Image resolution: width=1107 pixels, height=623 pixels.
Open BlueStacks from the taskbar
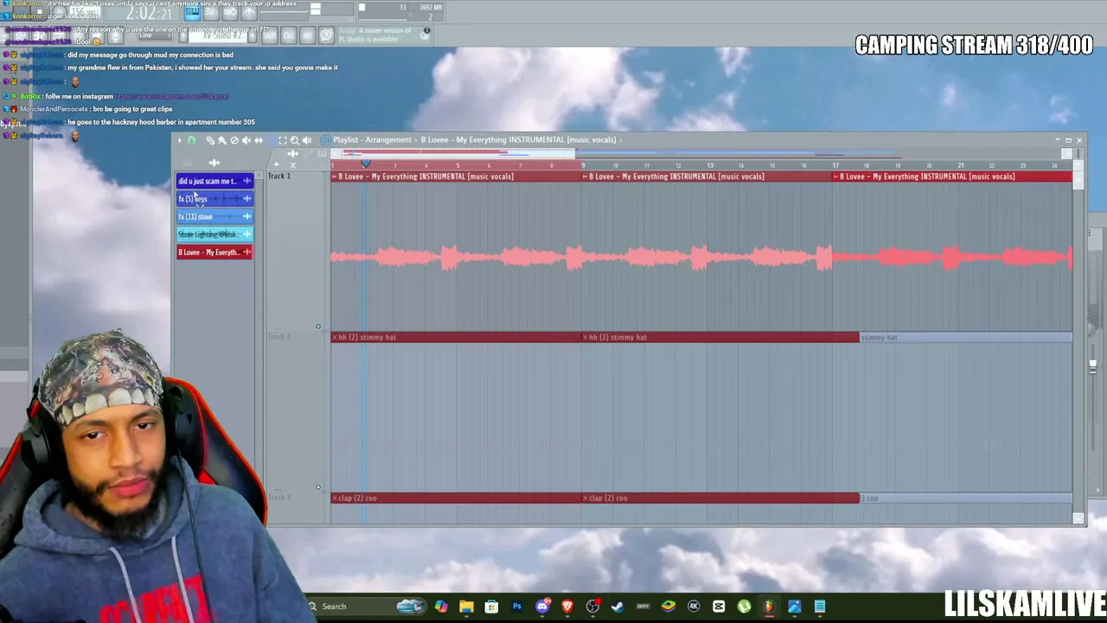(669, 607)
